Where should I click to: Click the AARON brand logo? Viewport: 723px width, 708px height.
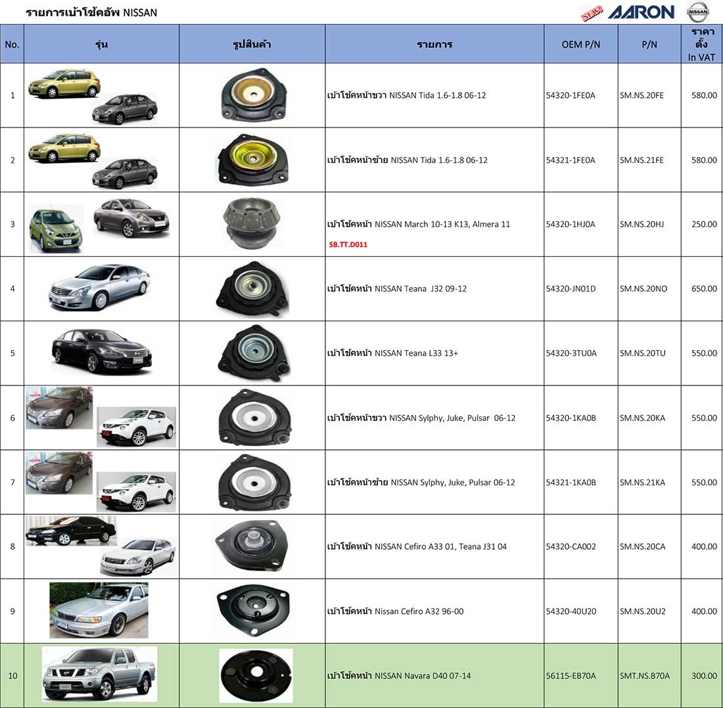click(641, 12)
